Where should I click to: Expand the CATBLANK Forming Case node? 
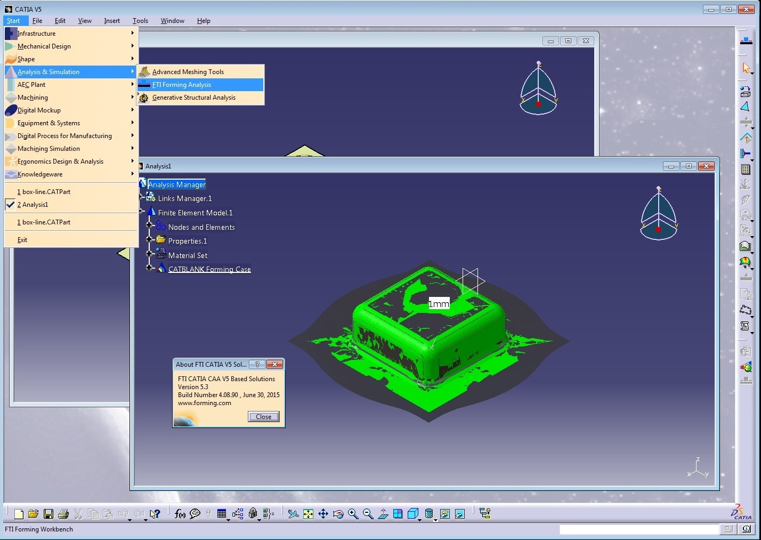pos(150,268)
